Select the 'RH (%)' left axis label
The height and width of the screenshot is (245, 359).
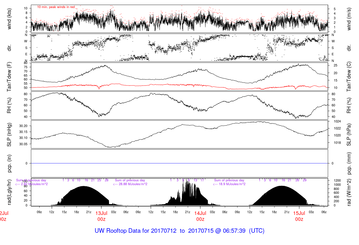(10, 106)
